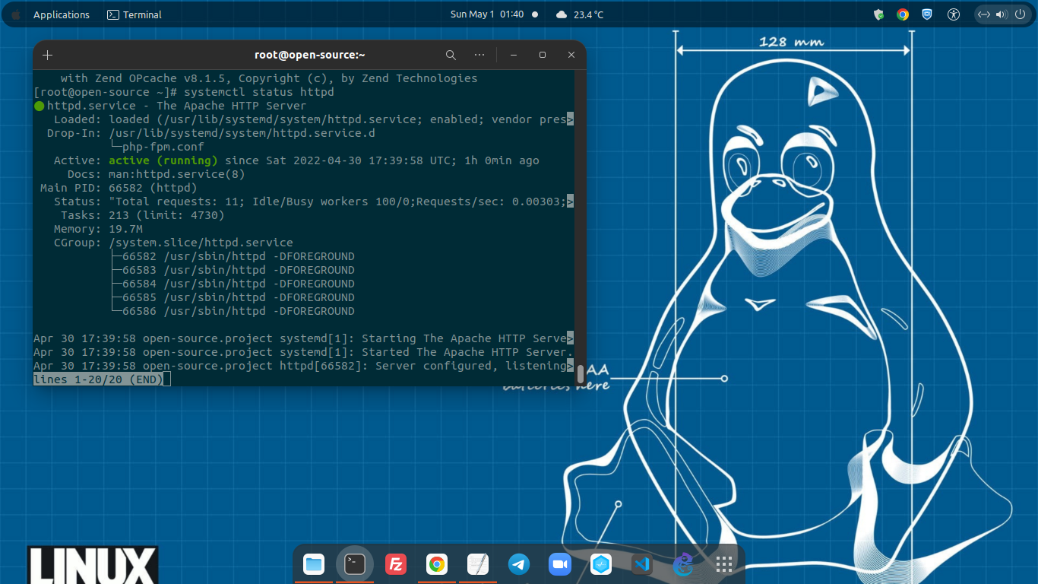Click the 'Tasks: 213 (limit: 4730)' line
The image size is (1038, 584).
coord(143,215)
